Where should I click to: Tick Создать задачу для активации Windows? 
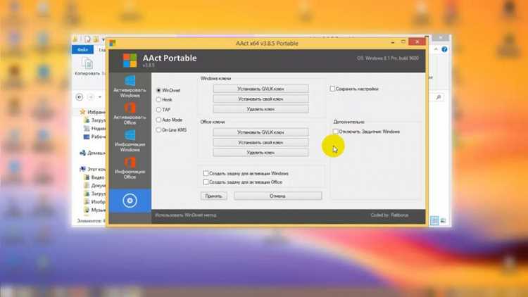(206, 173)
